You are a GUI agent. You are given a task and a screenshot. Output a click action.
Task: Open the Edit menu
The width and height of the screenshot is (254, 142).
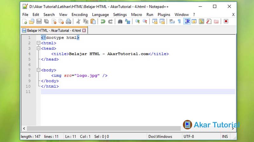[36, 15]
